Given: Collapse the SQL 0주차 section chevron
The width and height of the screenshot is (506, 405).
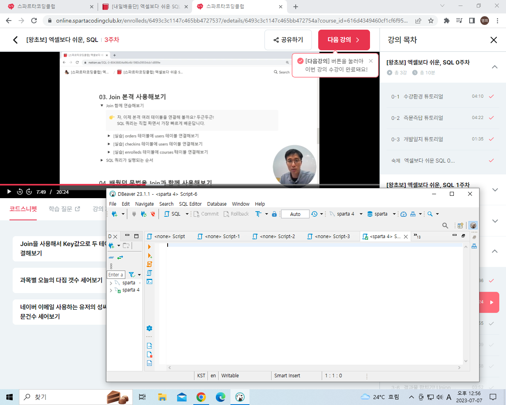Looking at the screenshot, I should (495, 67).
